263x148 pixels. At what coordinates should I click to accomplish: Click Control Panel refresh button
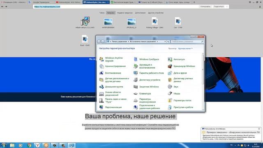click(168, 42)
